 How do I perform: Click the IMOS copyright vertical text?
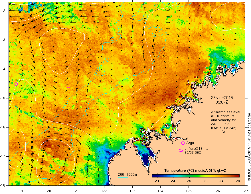pyautogui.click(x=249, y=147)
